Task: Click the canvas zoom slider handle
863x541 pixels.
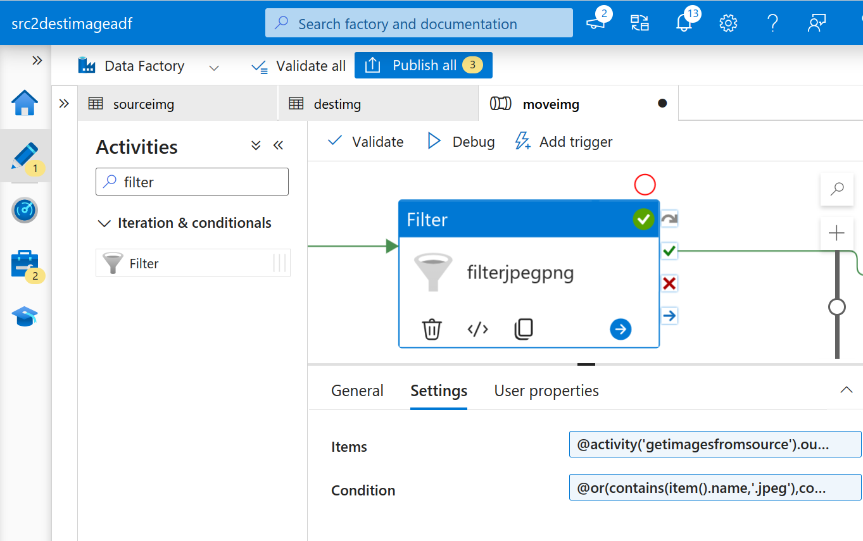Action: click(837, 307)
